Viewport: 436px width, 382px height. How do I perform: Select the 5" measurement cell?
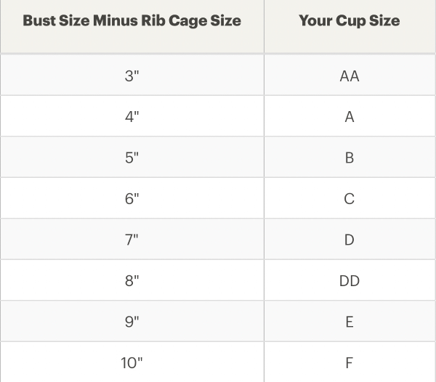[132, 157]
